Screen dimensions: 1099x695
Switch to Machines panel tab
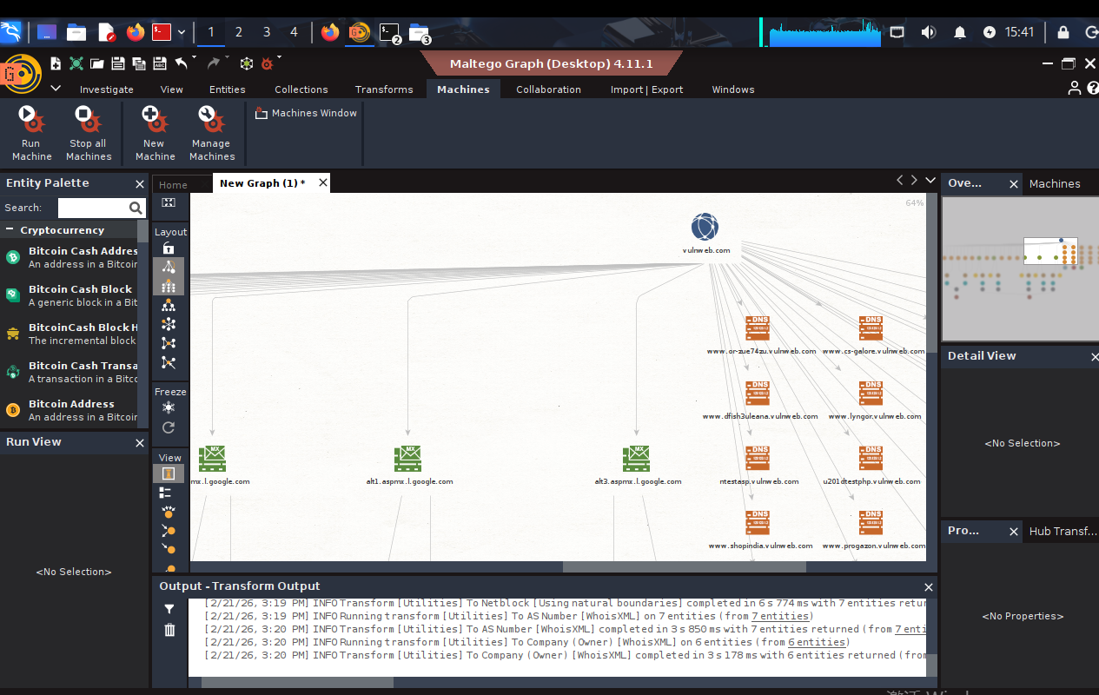1055,183
